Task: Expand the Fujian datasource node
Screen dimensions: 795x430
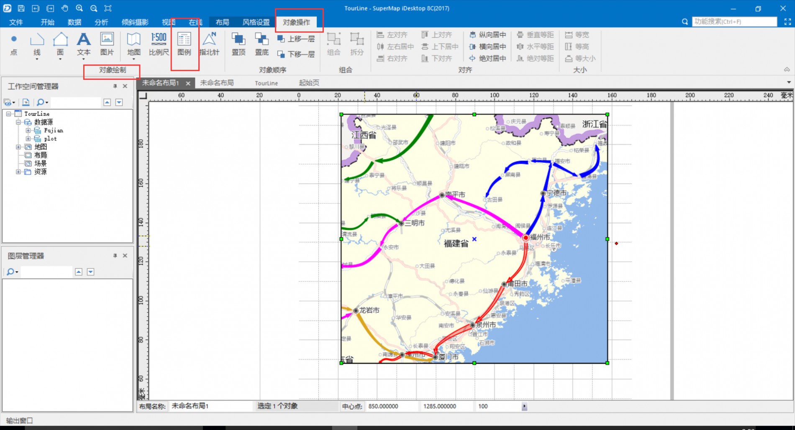Action: point(28,130)
